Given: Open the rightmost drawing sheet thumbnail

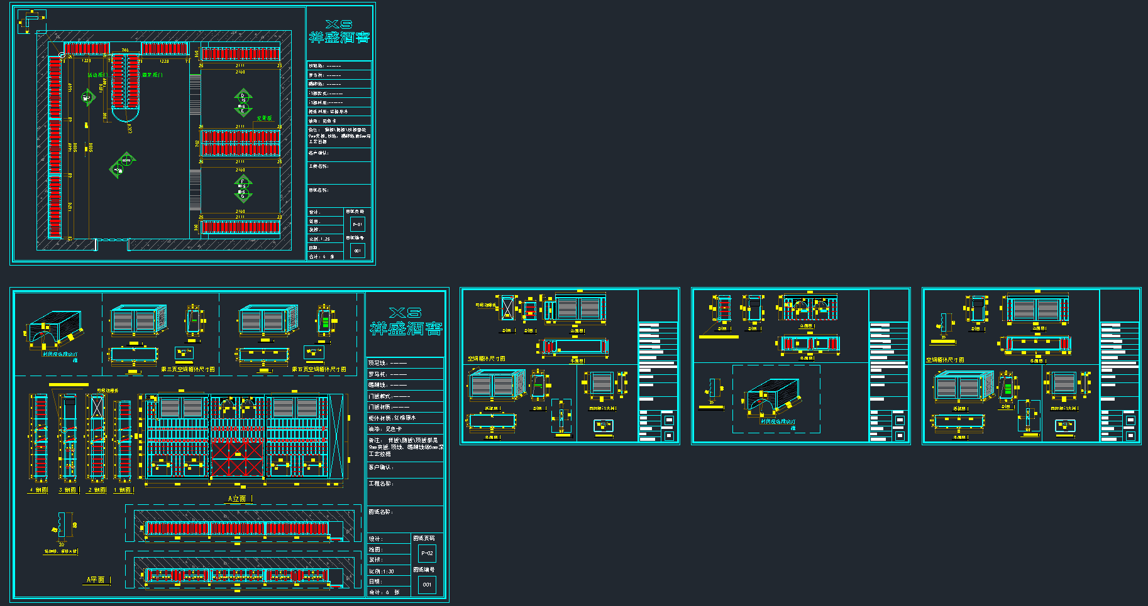Looking at the screenshot, I should 1031,367.
